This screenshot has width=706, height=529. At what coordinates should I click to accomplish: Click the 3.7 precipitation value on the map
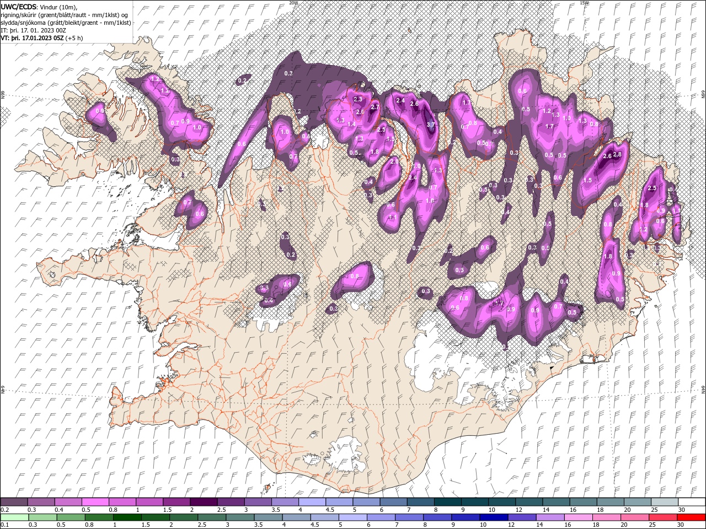tap(431, 125)
